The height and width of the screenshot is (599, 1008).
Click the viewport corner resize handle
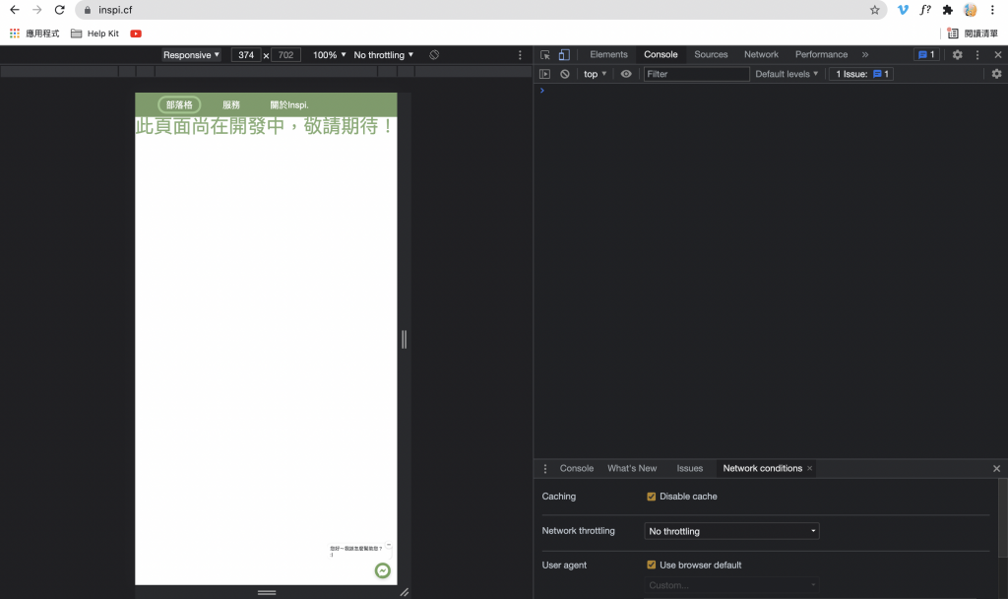click(x=405, y=592)
